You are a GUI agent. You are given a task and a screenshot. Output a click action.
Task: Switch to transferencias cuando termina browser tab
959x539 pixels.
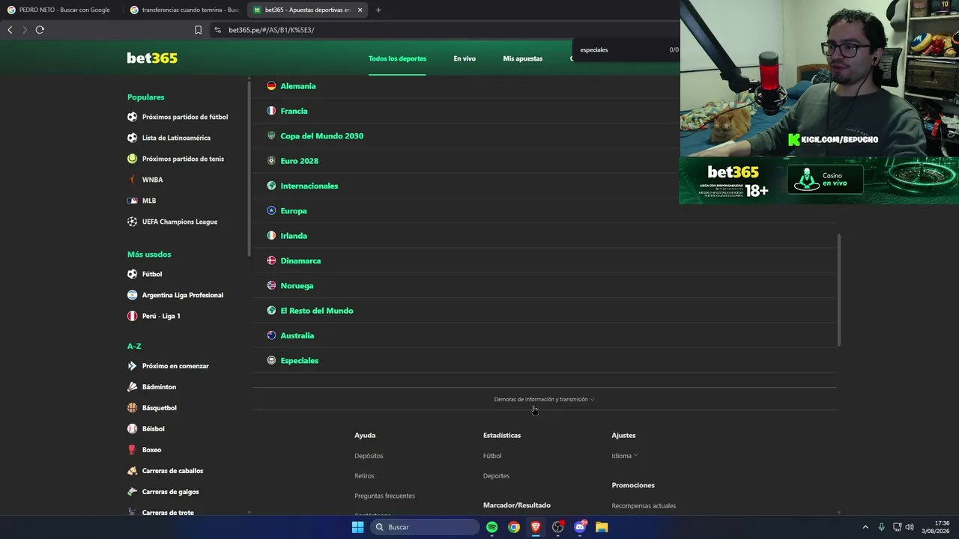[184, 10]
